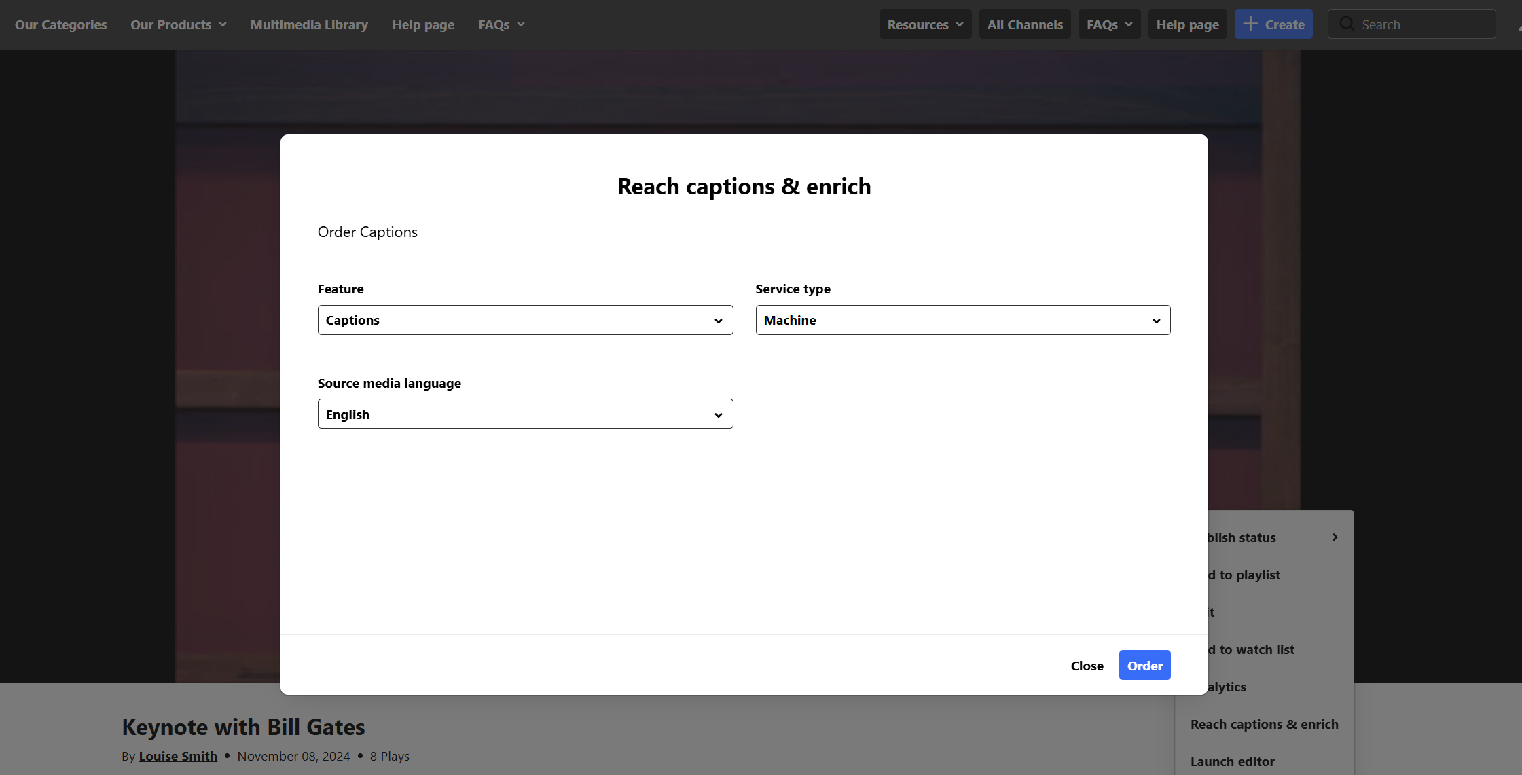Viewport: 1522px width, 775px height.
Task: Expand the left FAQs navigation menu
Action: point(501,24)
